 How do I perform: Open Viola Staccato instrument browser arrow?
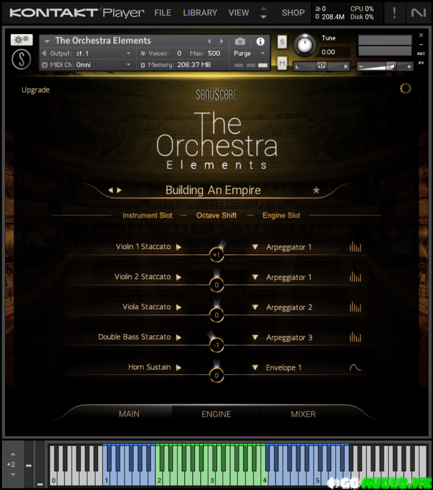click(x=179, y=307)
